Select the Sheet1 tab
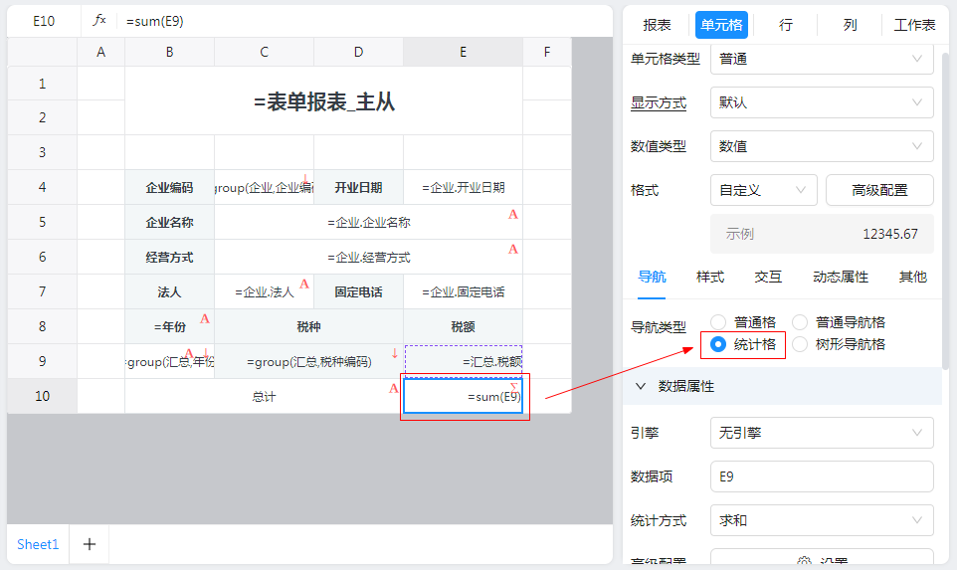This screenshot has width=957, height=570. click(38, 544)
